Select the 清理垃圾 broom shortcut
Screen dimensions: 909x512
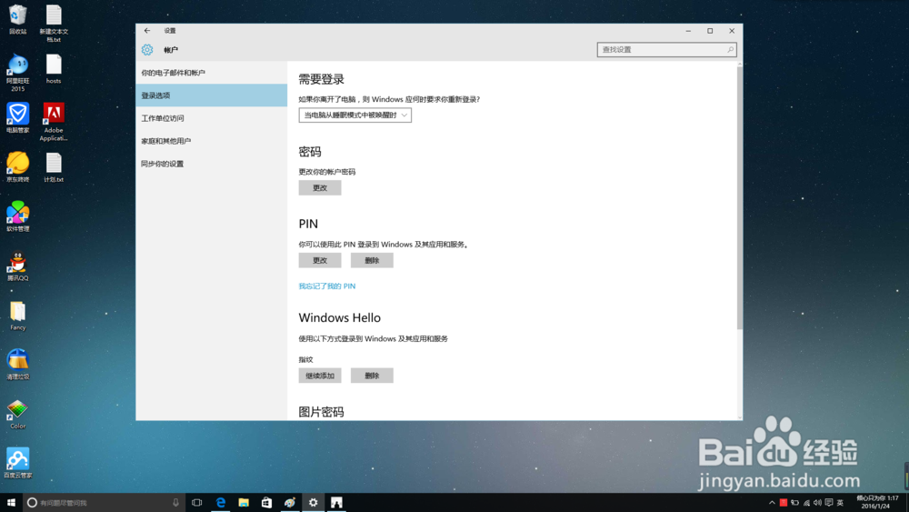pos(18,365)
